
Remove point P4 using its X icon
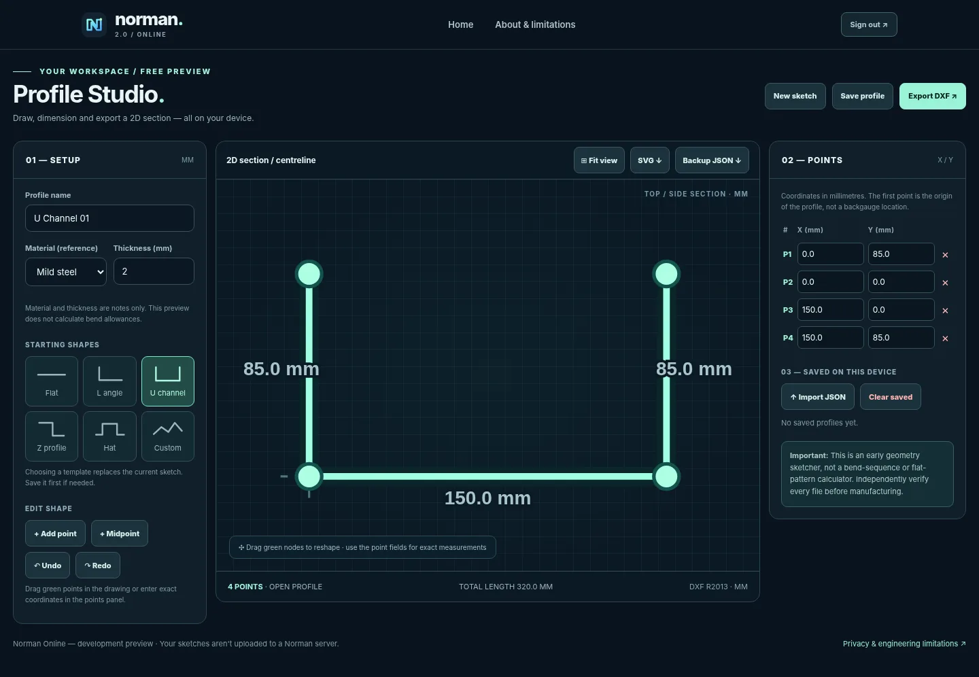(x=945, y=338)
